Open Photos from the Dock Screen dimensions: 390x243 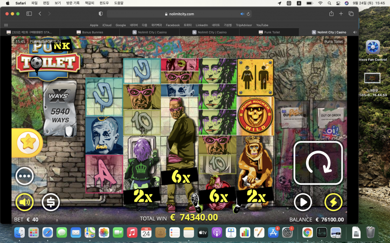(x=104, y=232)
